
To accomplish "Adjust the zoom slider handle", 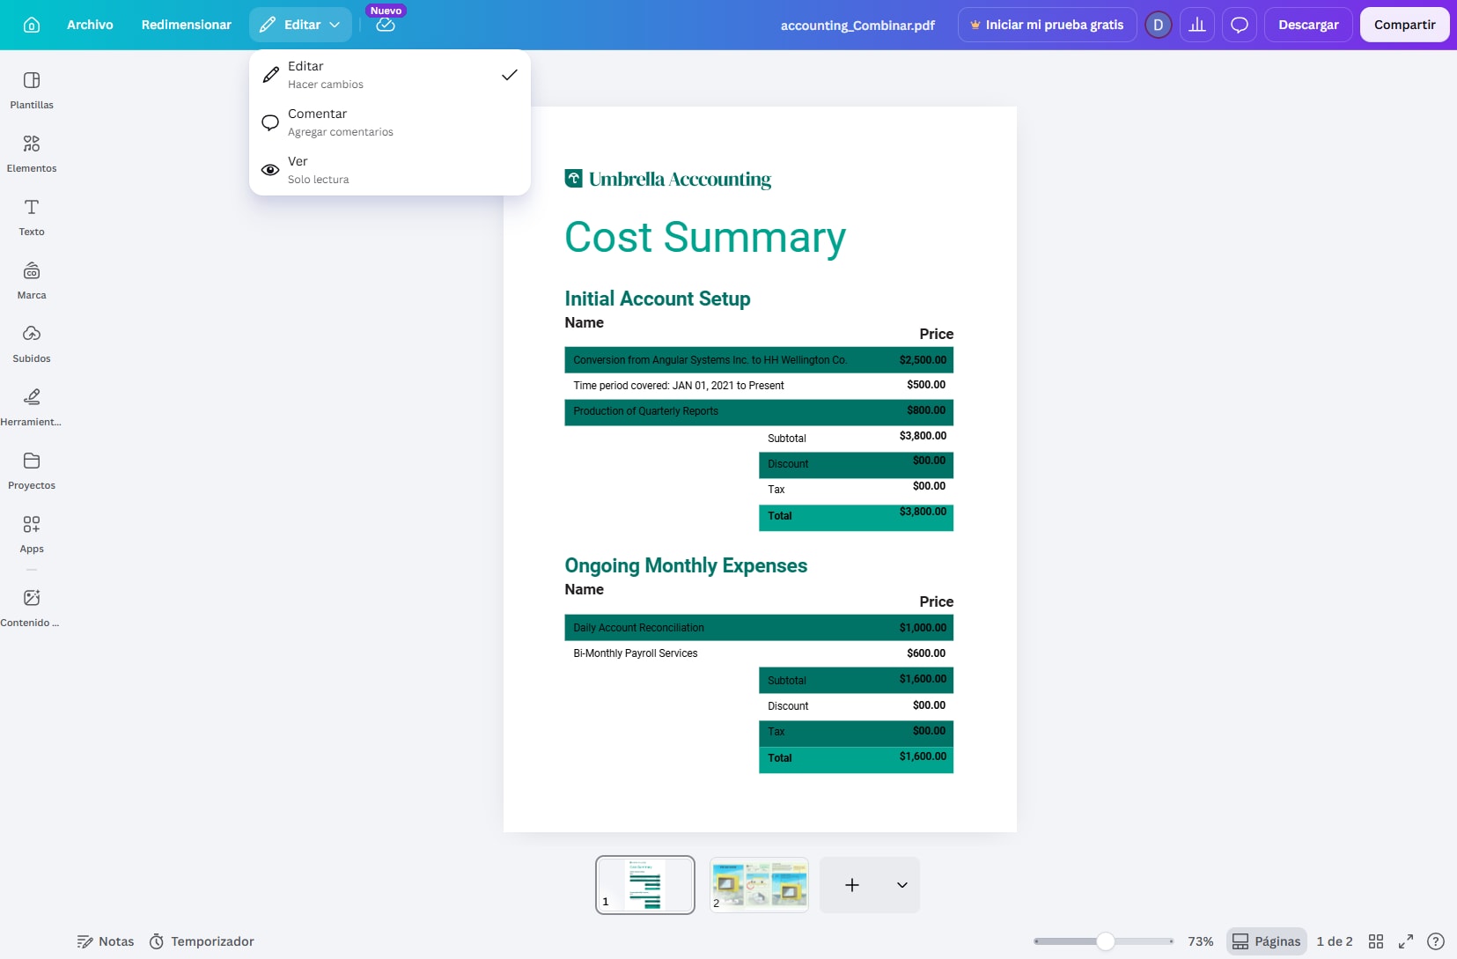I will click(1106, 941).
